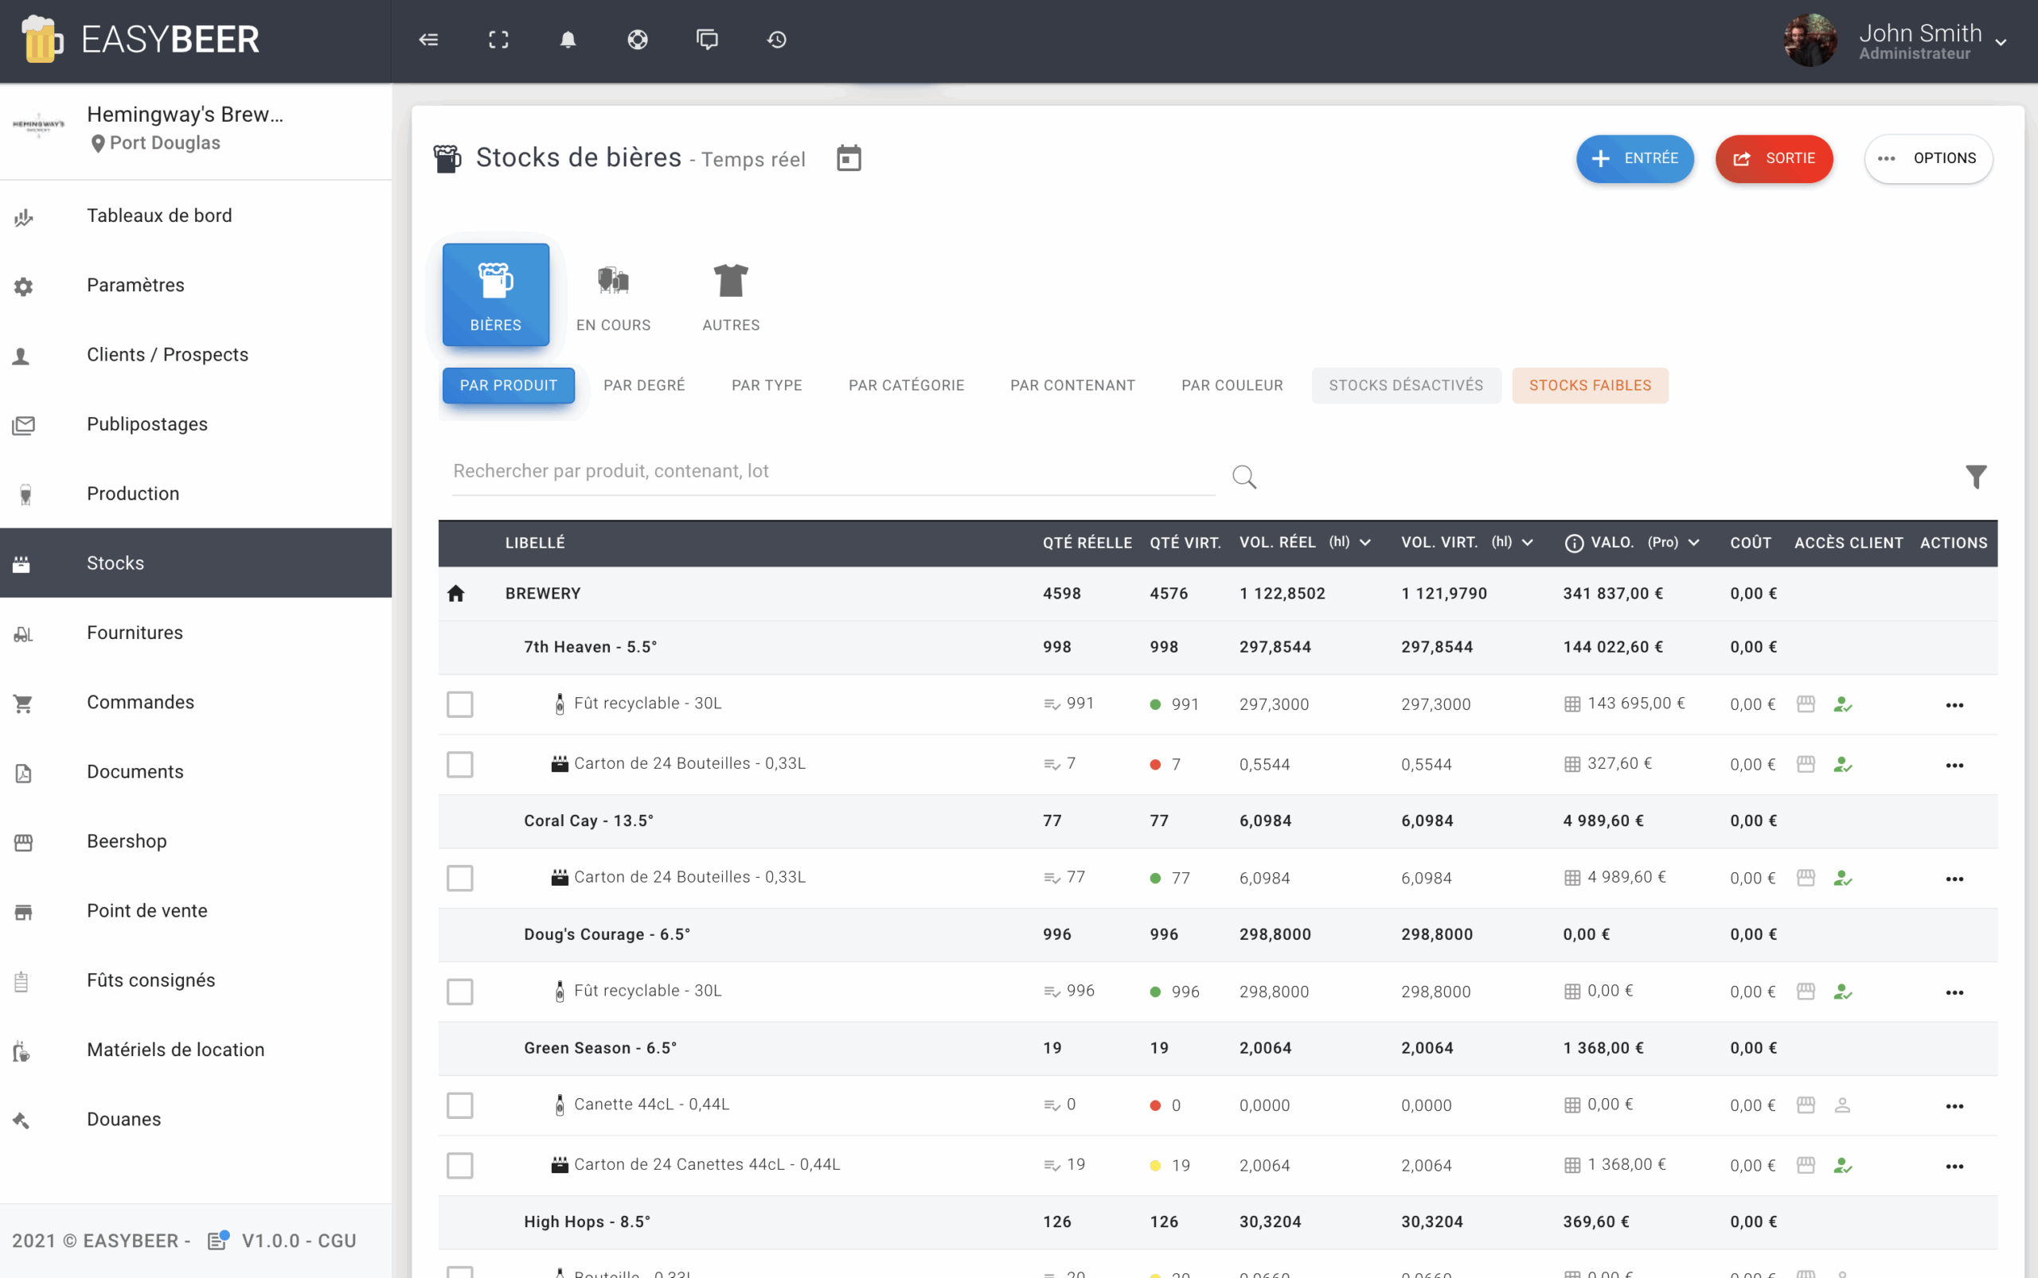Click the filter funnel icon
The height and width of the screenshot is (1278, 2038).
coord(1975,477)
